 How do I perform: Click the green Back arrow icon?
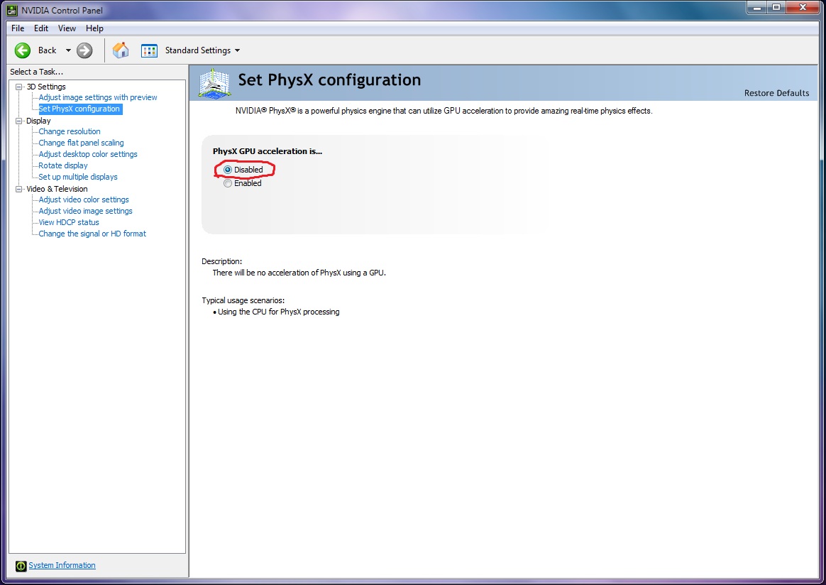(x=23, y=50)
